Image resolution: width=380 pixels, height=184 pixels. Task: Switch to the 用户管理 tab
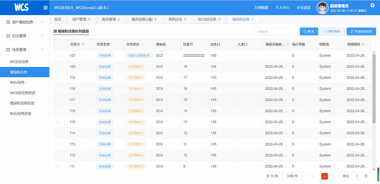(79, 19)
